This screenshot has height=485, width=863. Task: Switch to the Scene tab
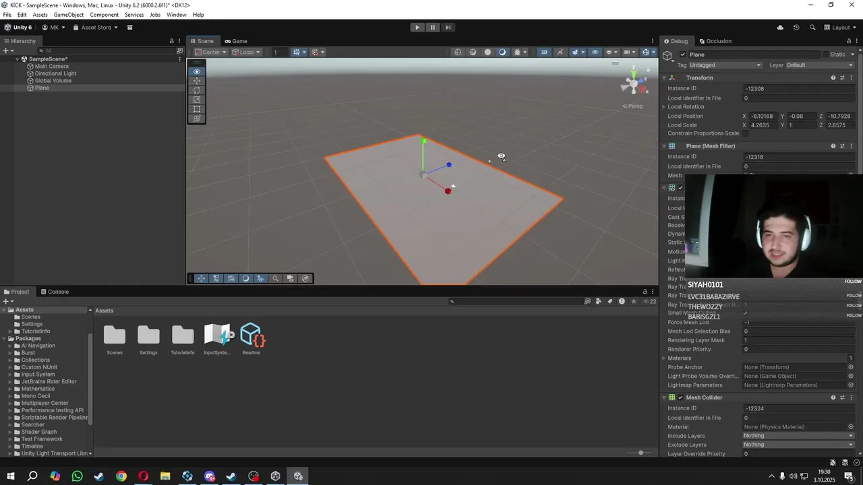coord(202,41)
